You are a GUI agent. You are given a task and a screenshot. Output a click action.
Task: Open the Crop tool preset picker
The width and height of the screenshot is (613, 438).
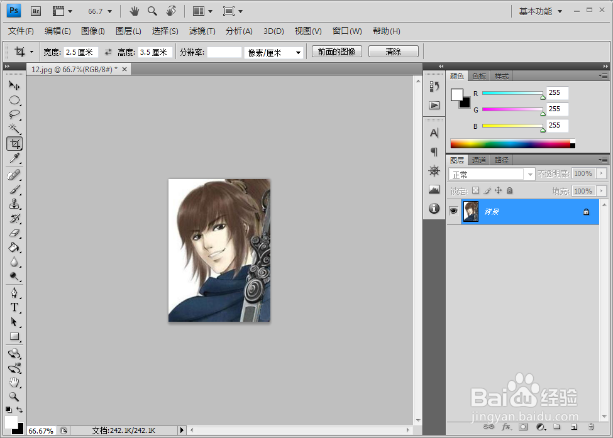(x=31, y=52)
